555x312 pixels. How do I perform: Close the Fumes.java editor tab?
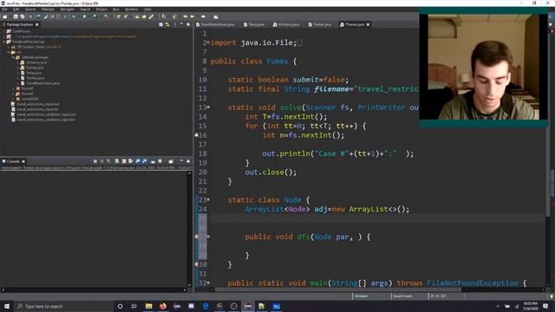(368, 24)
